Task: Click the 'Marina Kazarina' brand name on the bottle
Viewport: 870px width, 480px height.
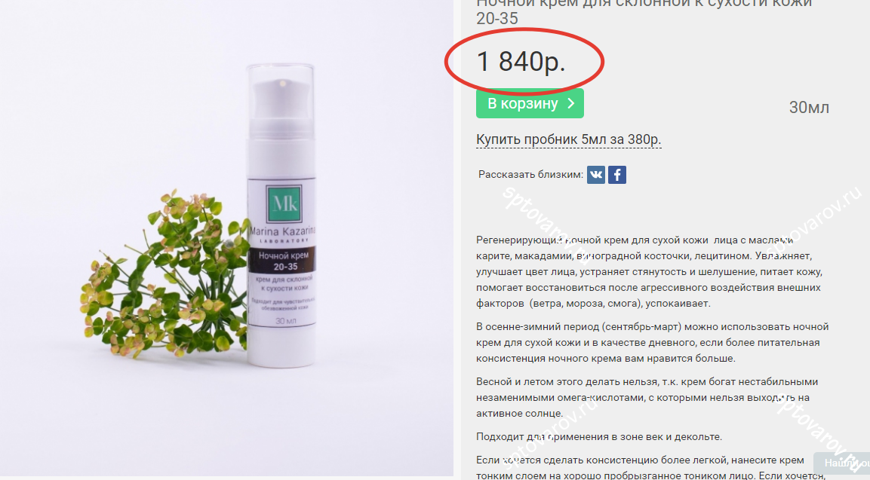Action: click(x=282, y=231)
